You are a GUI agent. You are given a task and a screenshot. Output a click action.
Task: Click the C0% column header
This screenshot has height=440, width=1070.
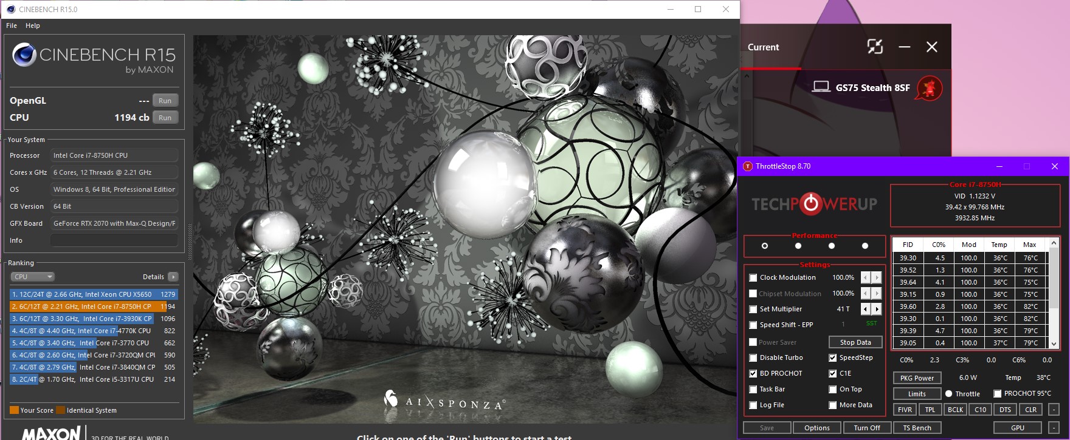click(x=939, y=245)
